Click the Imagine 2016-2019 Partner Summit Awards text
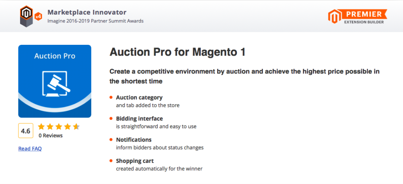The width and height of the screenshot is (403, 184). point(95,21)
